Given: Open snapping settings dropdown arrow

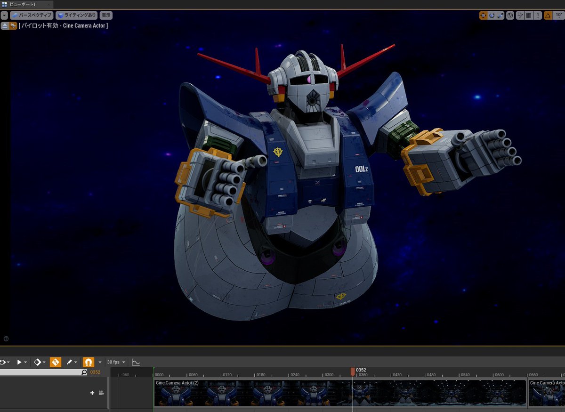Looking at the screenshot, I should [x=99, y=362].
